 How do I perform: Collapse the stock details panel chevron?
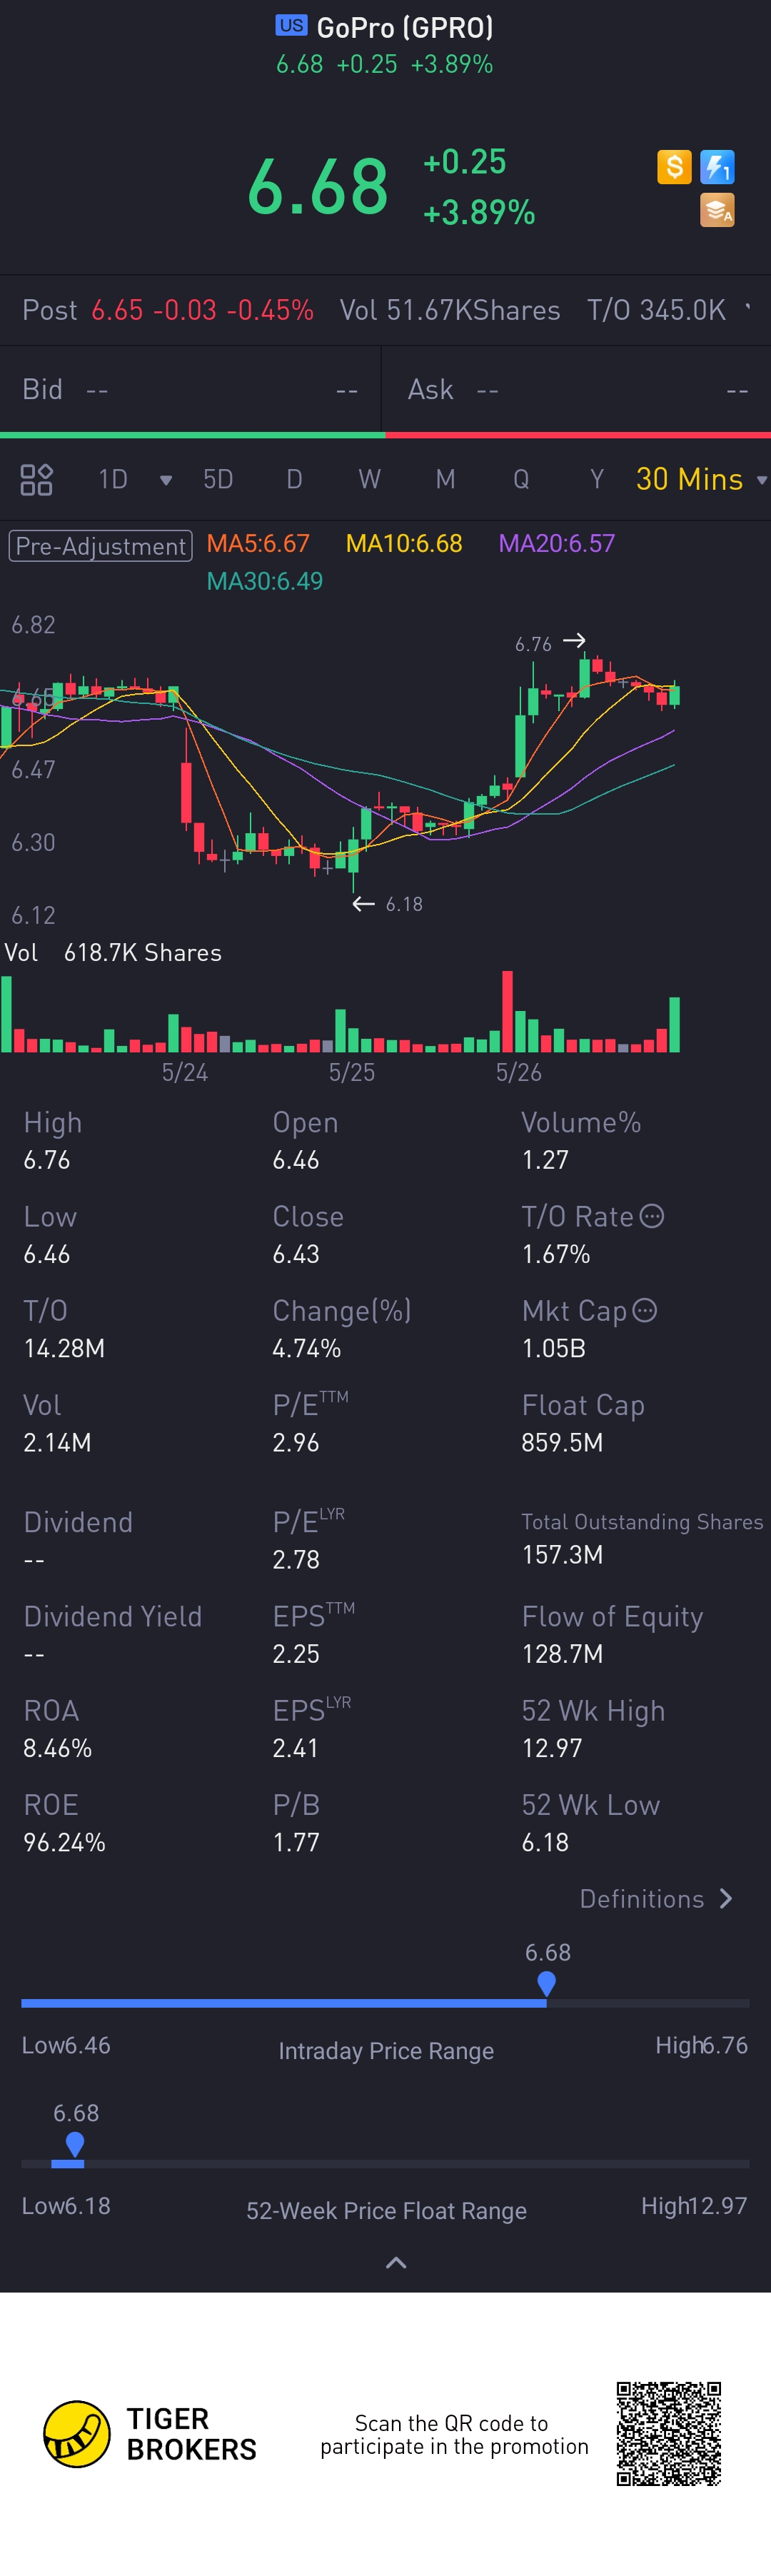coord(396,2263)
